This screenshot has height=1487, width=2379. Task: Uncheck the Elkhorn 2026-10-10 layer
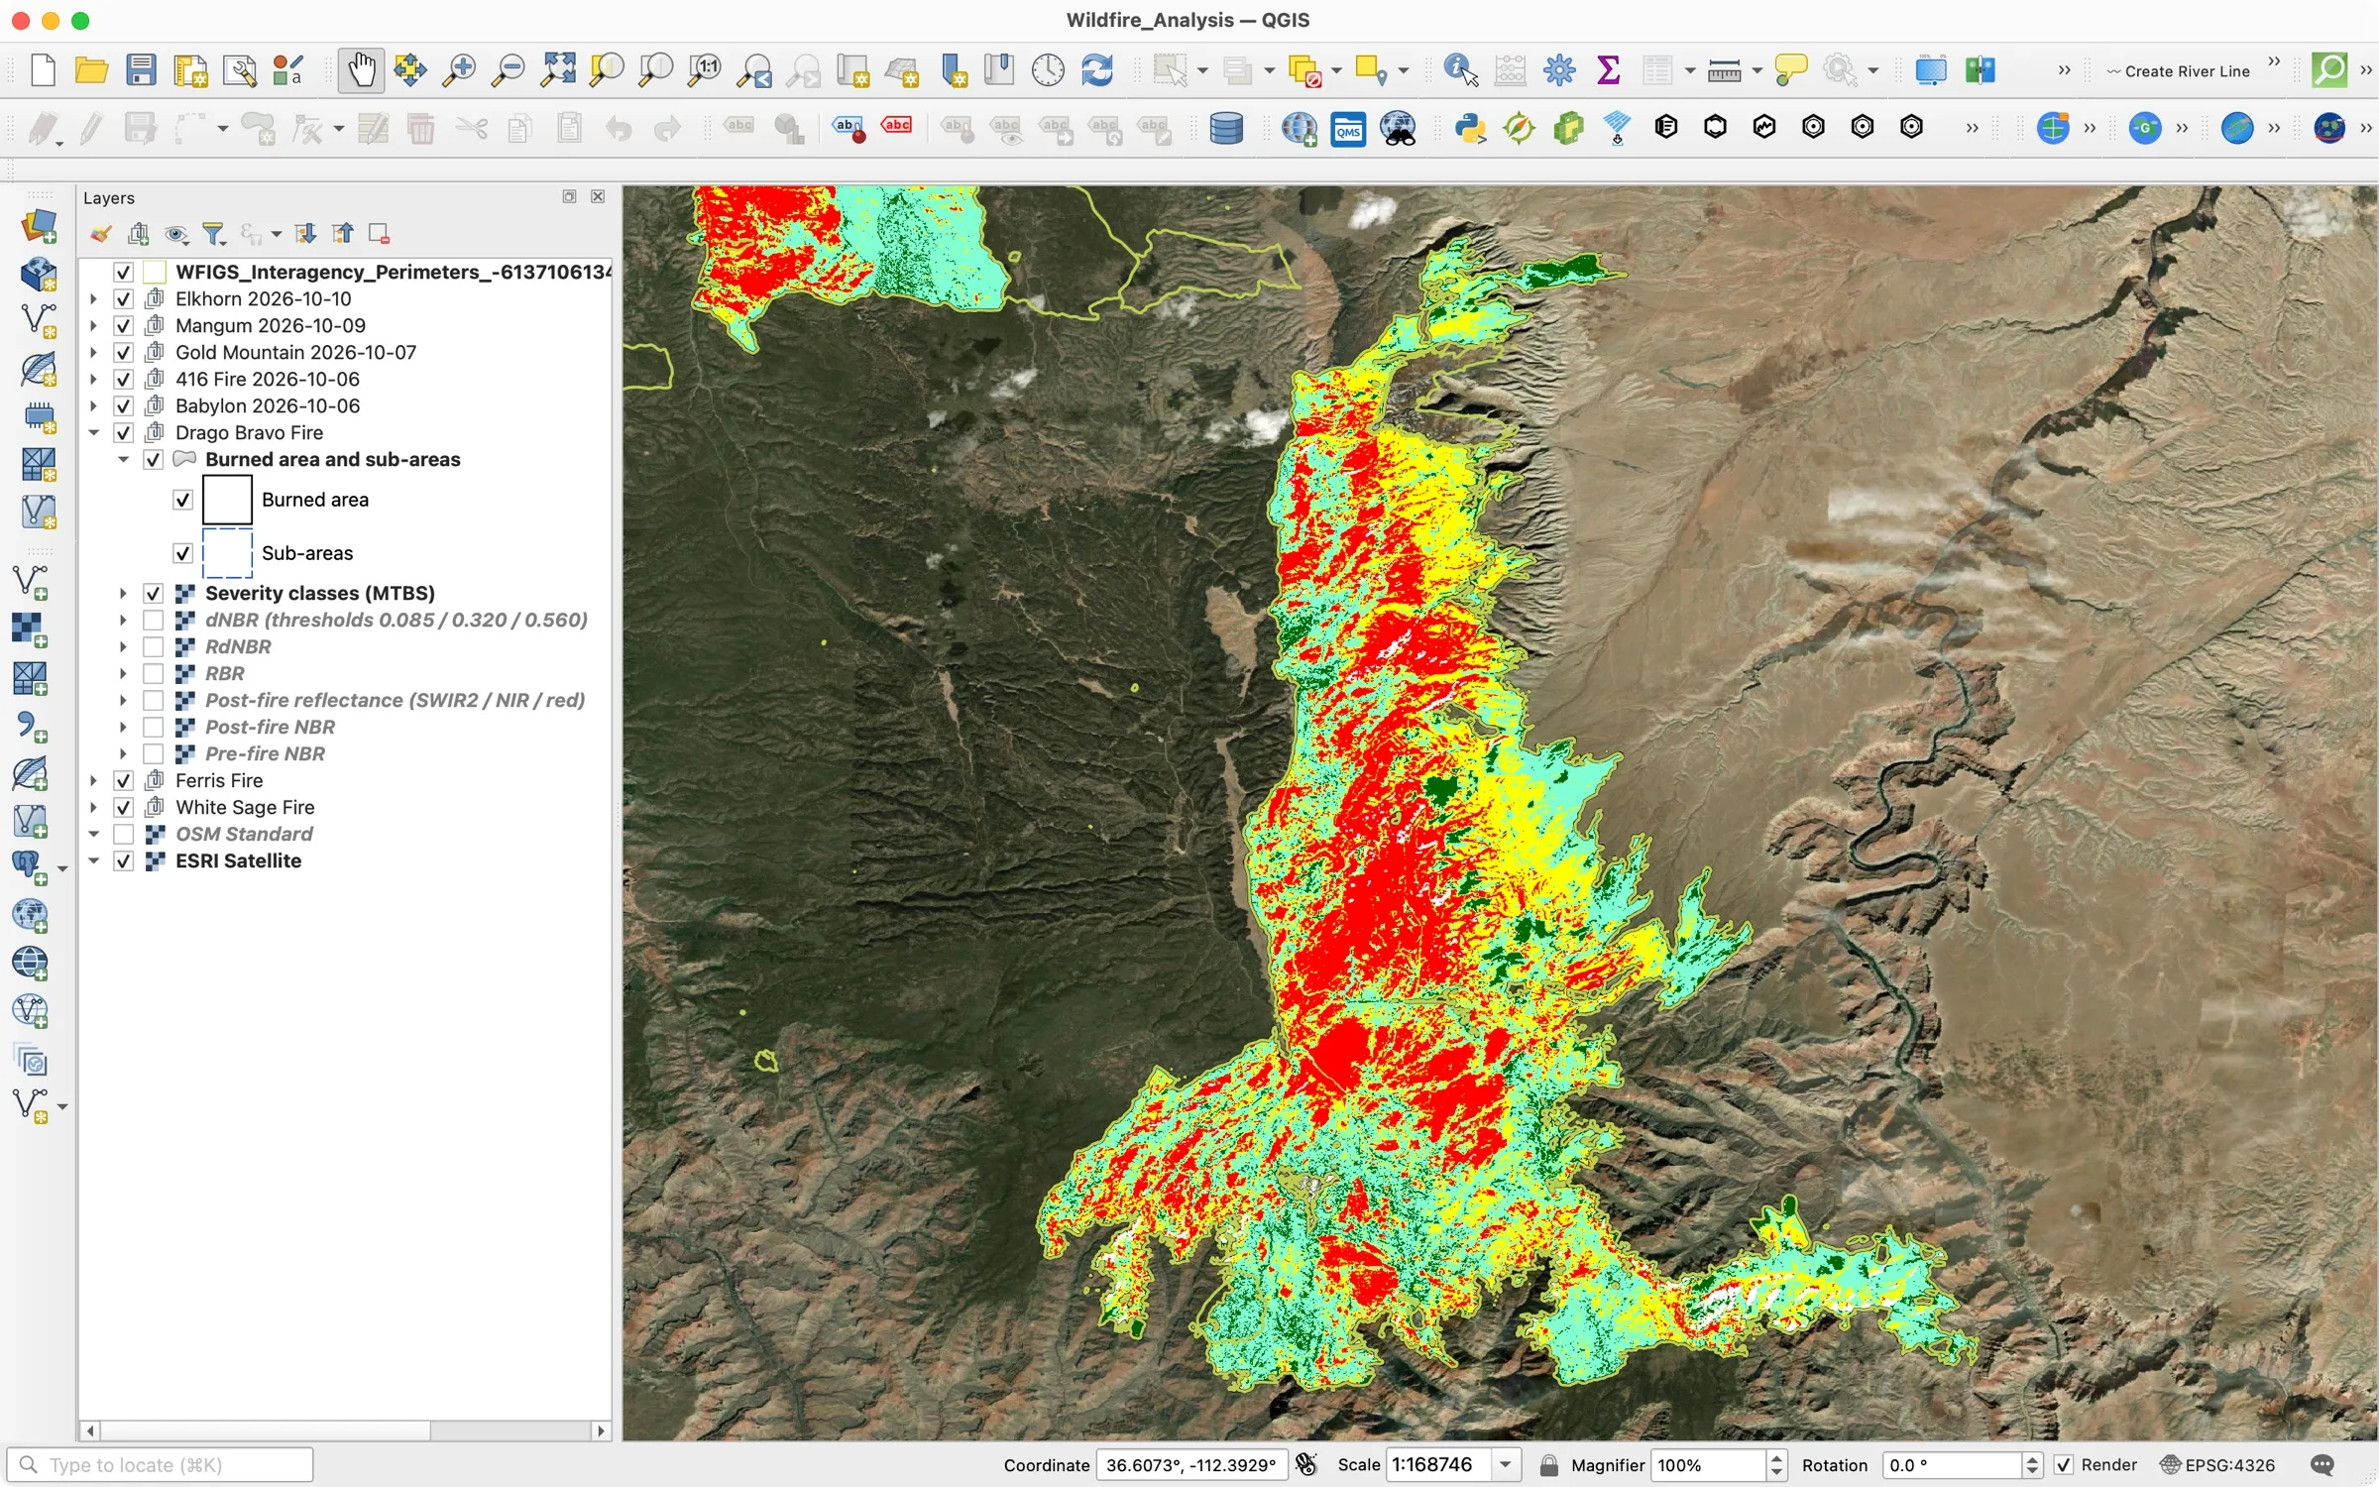124,298
